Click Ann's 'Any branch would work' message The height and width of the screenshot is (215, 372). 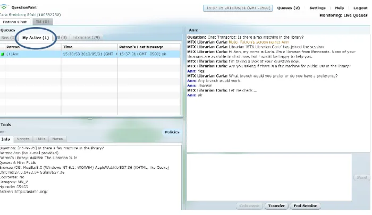pos(214,81)
